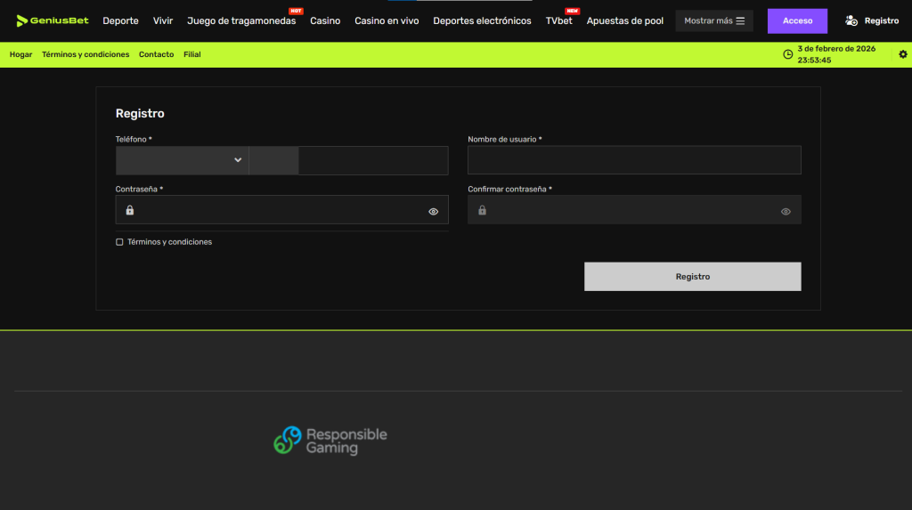Screen dimensions: 912x510
Task: Submit form with gray Registro button
Action: click(693, 277)
